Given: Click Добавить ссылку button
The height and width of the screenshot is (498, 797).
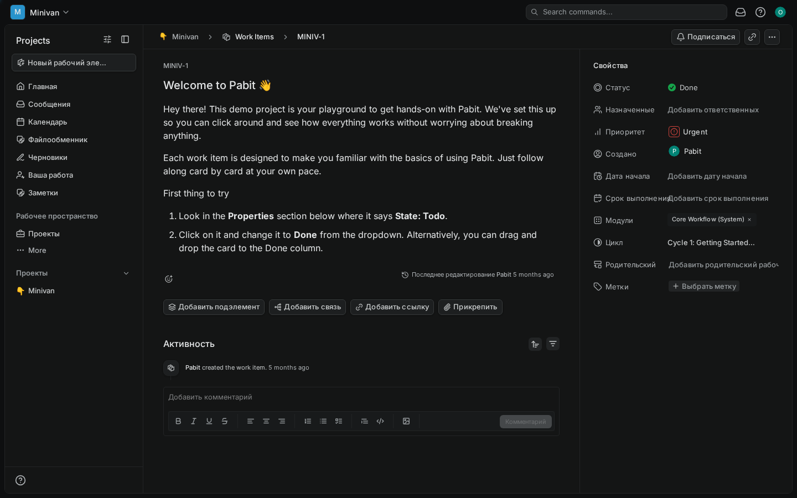Looking at the screenshot, I should tap(392, 307).
